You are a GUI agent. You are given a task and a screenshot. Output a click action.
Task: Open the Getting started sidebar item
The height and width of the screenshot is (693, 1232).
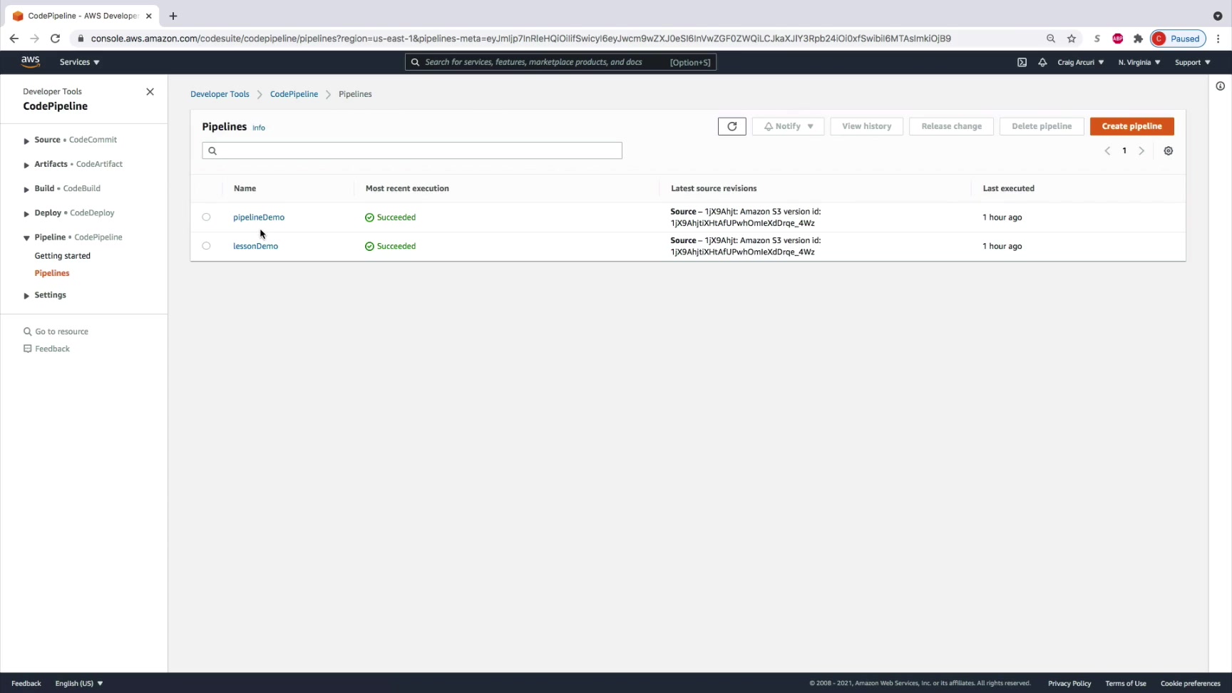63,256
